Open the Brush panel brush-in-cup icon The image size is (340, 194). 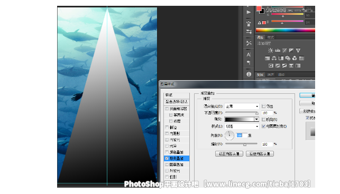tap(249, 23)
